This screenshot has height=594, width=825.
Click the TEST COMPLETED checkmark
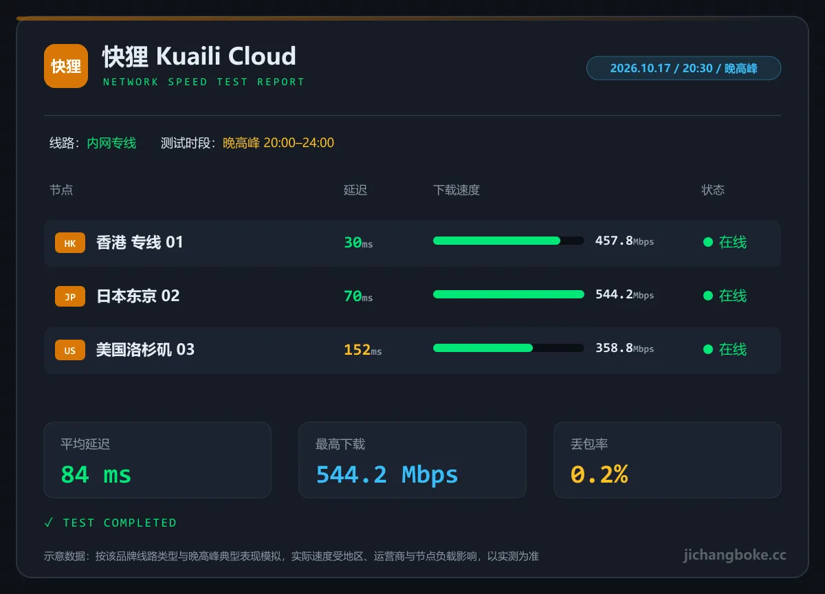click(48, 522)
